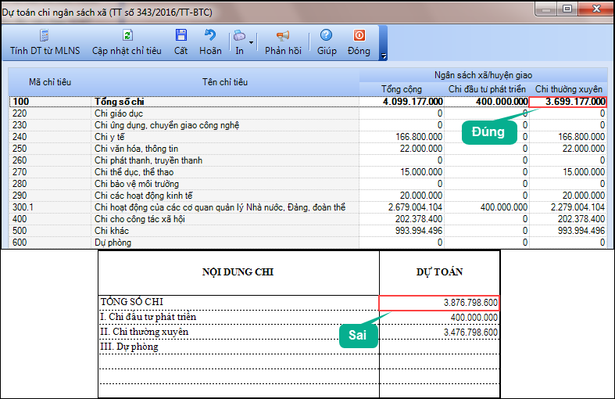The height and width of the screenshot is (399, 615).
Task: Maximize the Dự toán chi ngân sách xã window
Action: pos(567,9)
